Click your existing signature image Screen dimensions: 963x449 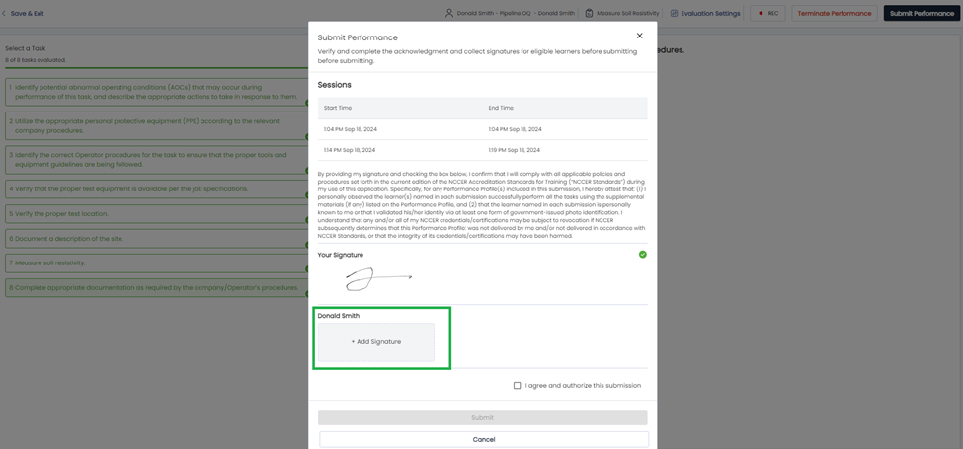(377, 279)
